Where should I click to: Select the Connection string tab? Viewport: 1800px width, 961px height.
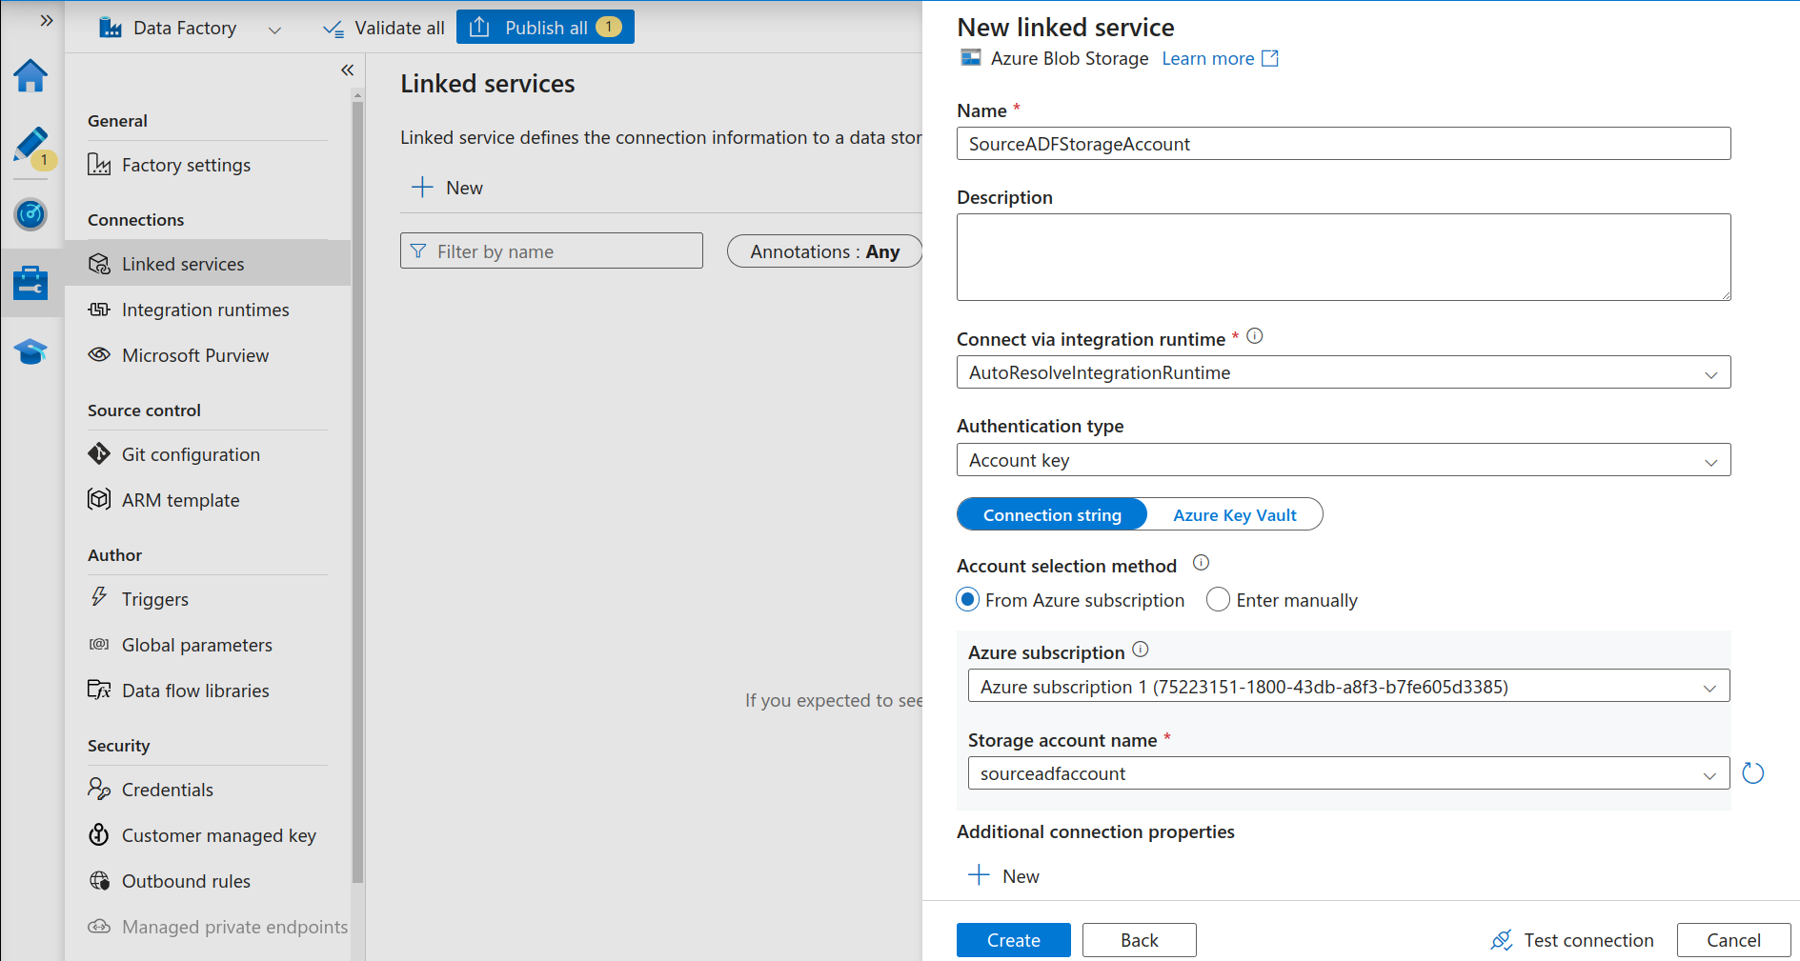pos(1052,514)
